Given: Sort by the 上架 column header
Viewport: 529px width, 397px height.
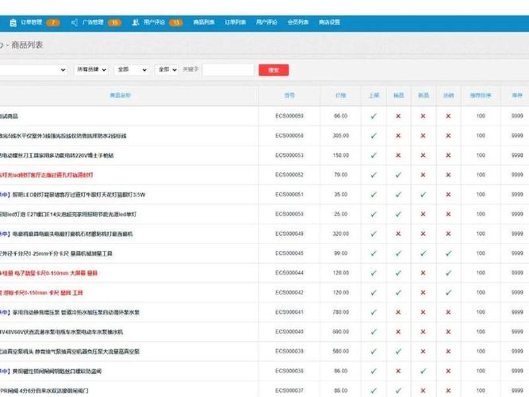Looking at the screenshot, I should (374, 95).
